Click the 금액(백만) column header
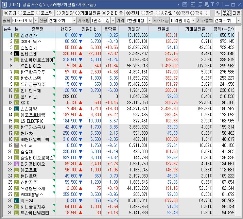 pos(223,29)
